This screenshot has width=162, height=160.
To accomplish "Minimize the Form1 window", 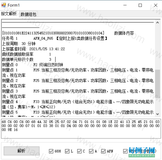I will [x=125, y=5].
